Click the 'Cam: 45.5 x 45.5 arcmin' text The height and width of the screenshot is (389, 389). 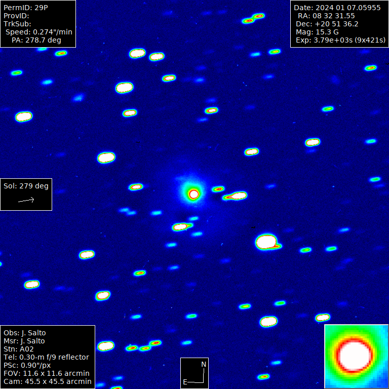[x=48, y=381]
